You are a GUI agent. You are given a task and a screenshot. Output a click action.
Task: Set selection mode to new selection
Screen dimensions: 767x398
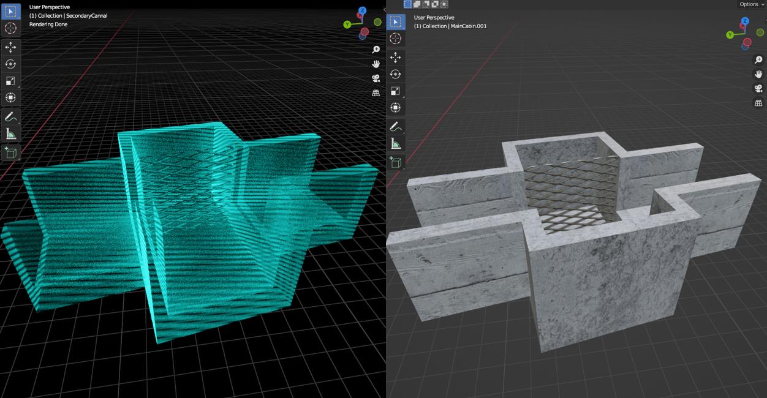click(x=408, y=4)
